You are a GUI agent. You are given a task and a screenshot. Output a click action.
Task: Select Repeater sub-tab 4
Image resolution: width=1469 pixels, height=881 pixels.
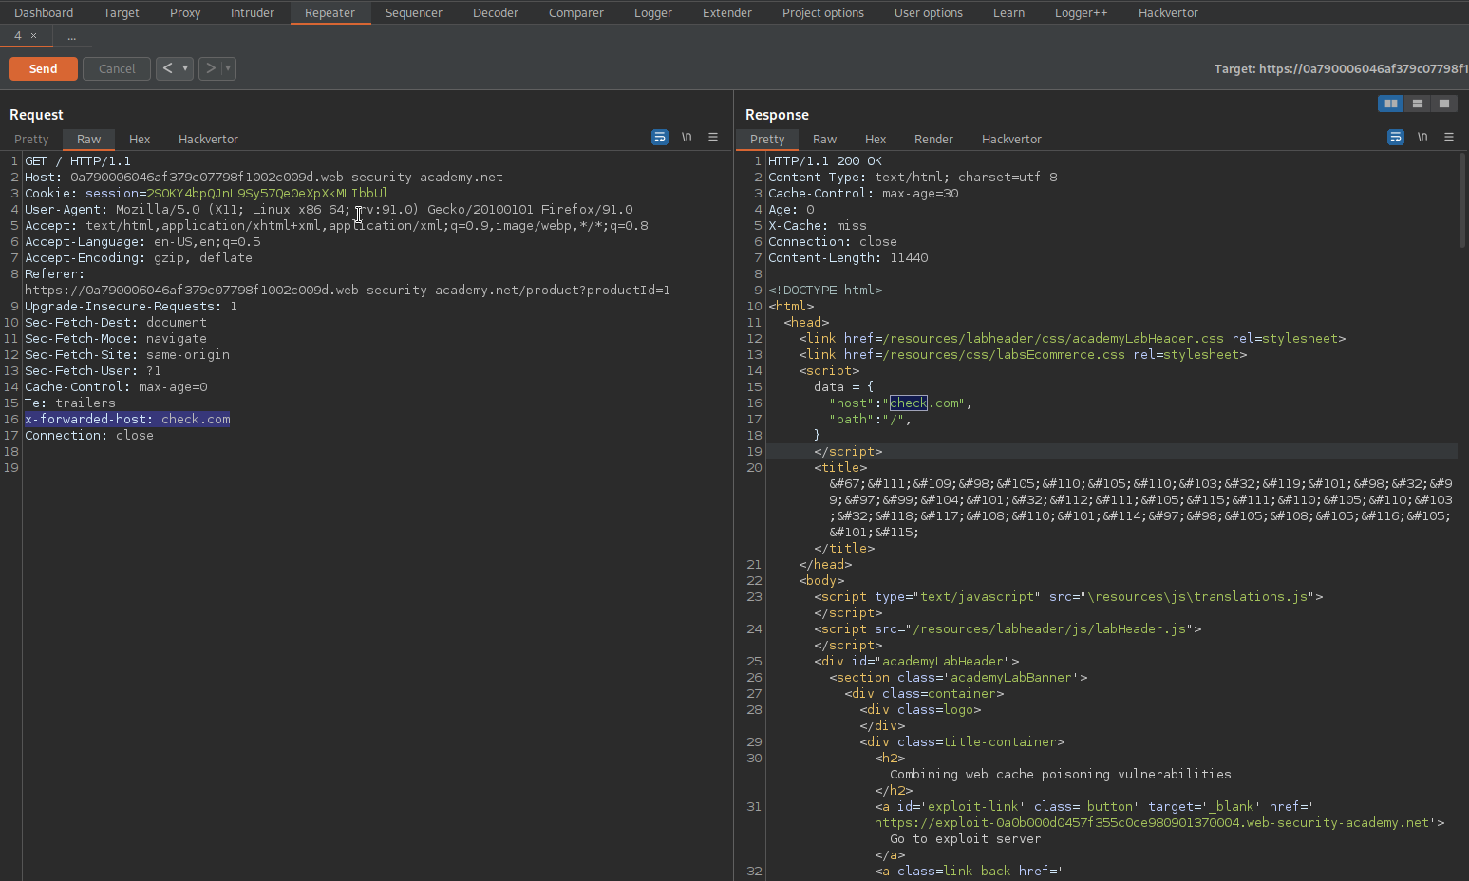pos(17,36)
